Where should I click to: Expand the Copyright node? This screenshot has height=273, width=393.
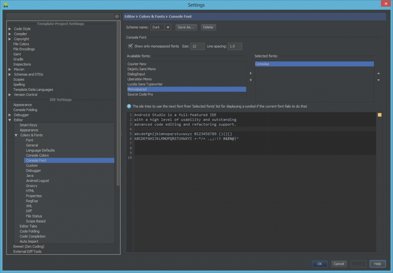pos(10,39)
